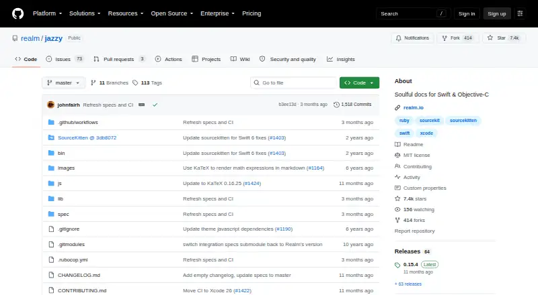The height and width of the screenshot is (295, 538).
Task: Visit the realm.io website link
Action: coord(414,107)
